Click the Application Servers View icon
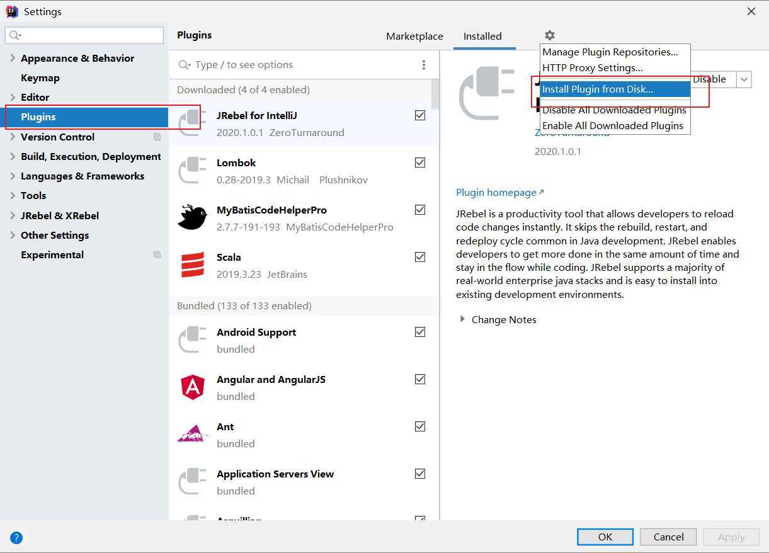This screenshot has width=769, height=553. [193, 481]
